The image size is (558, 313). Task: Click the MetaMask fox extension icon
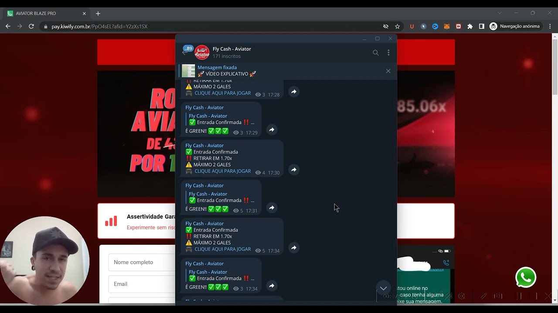point(446,27)
